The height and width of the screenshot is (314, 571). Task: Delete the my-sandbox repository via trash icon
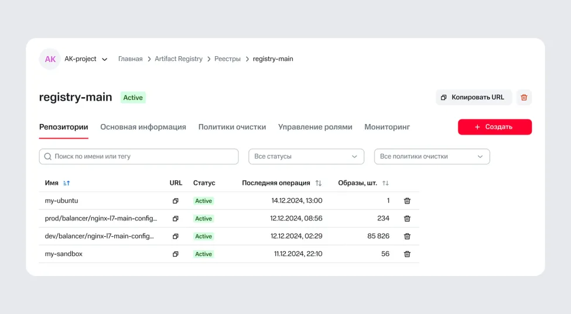pos(407,254)
